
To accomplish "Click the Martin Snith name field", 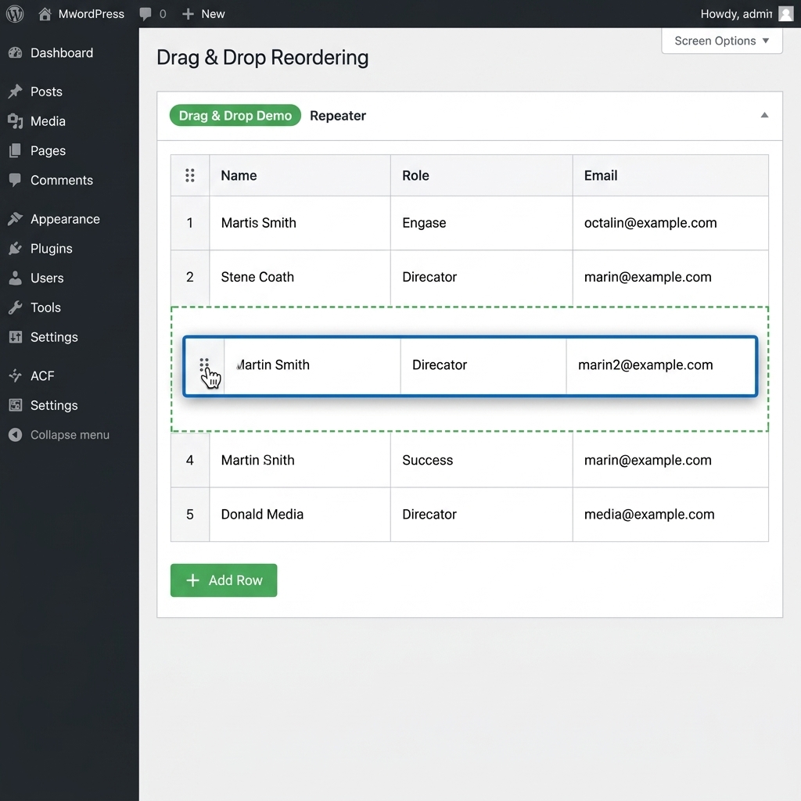I will [x=300, y=460].
